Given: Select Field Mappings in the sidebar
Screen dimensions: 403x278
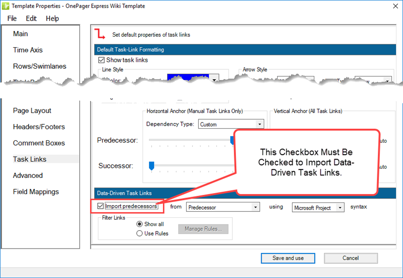Looking at the screenshot, I should 36,191.
